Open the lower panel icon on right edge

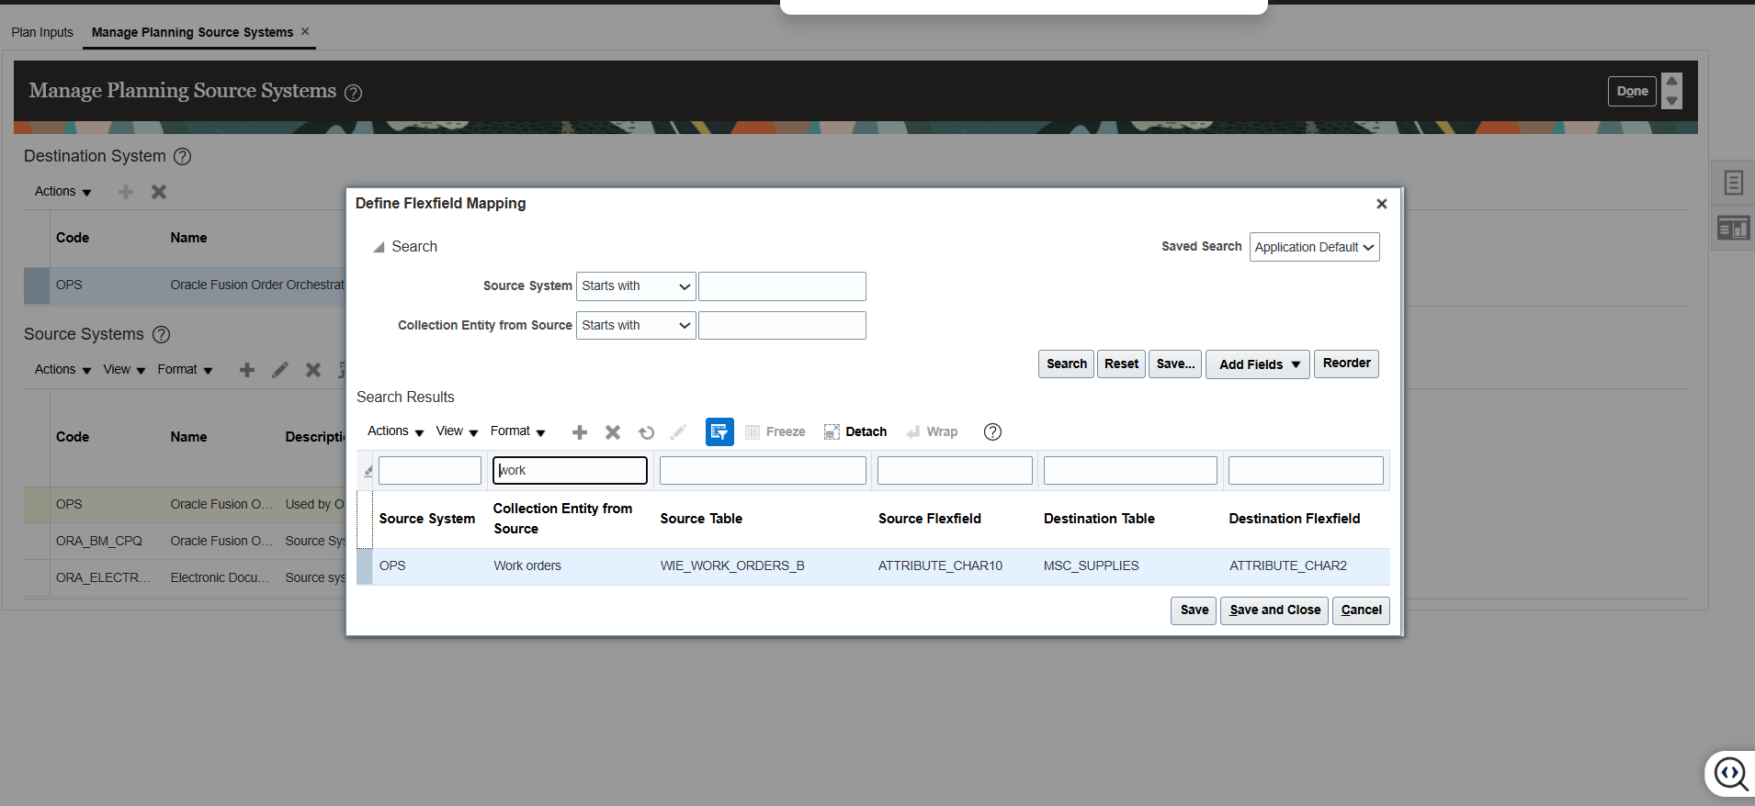point(1733,228)
